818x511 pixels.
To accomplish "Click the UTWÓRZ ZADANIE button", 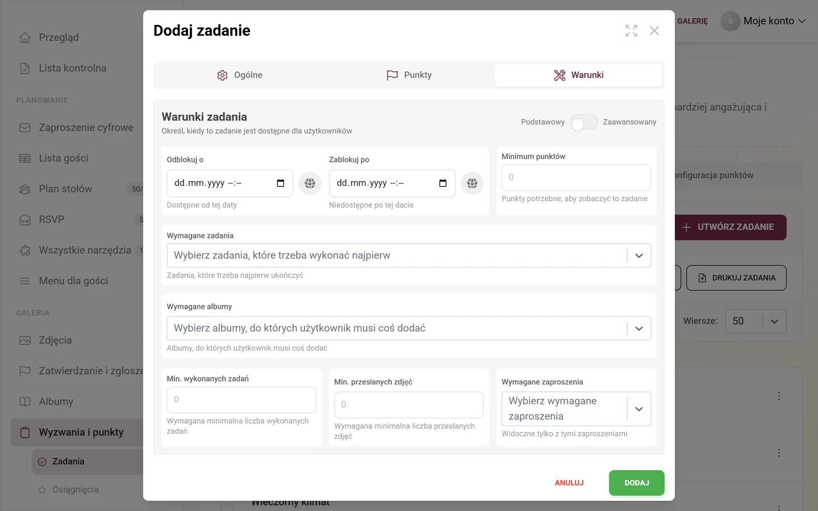I will pyautogui.click(x=731, y=227).
